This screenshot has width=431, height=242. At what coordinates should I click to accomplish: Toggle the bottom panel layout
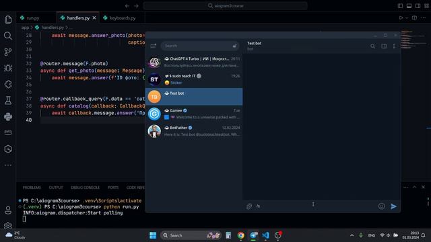(409, 6)
